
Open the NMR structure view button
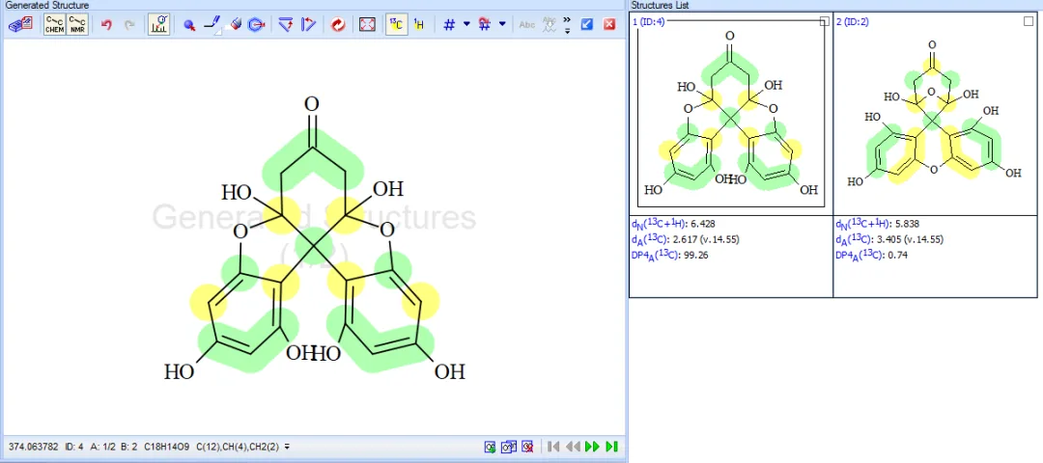(77, 24)
